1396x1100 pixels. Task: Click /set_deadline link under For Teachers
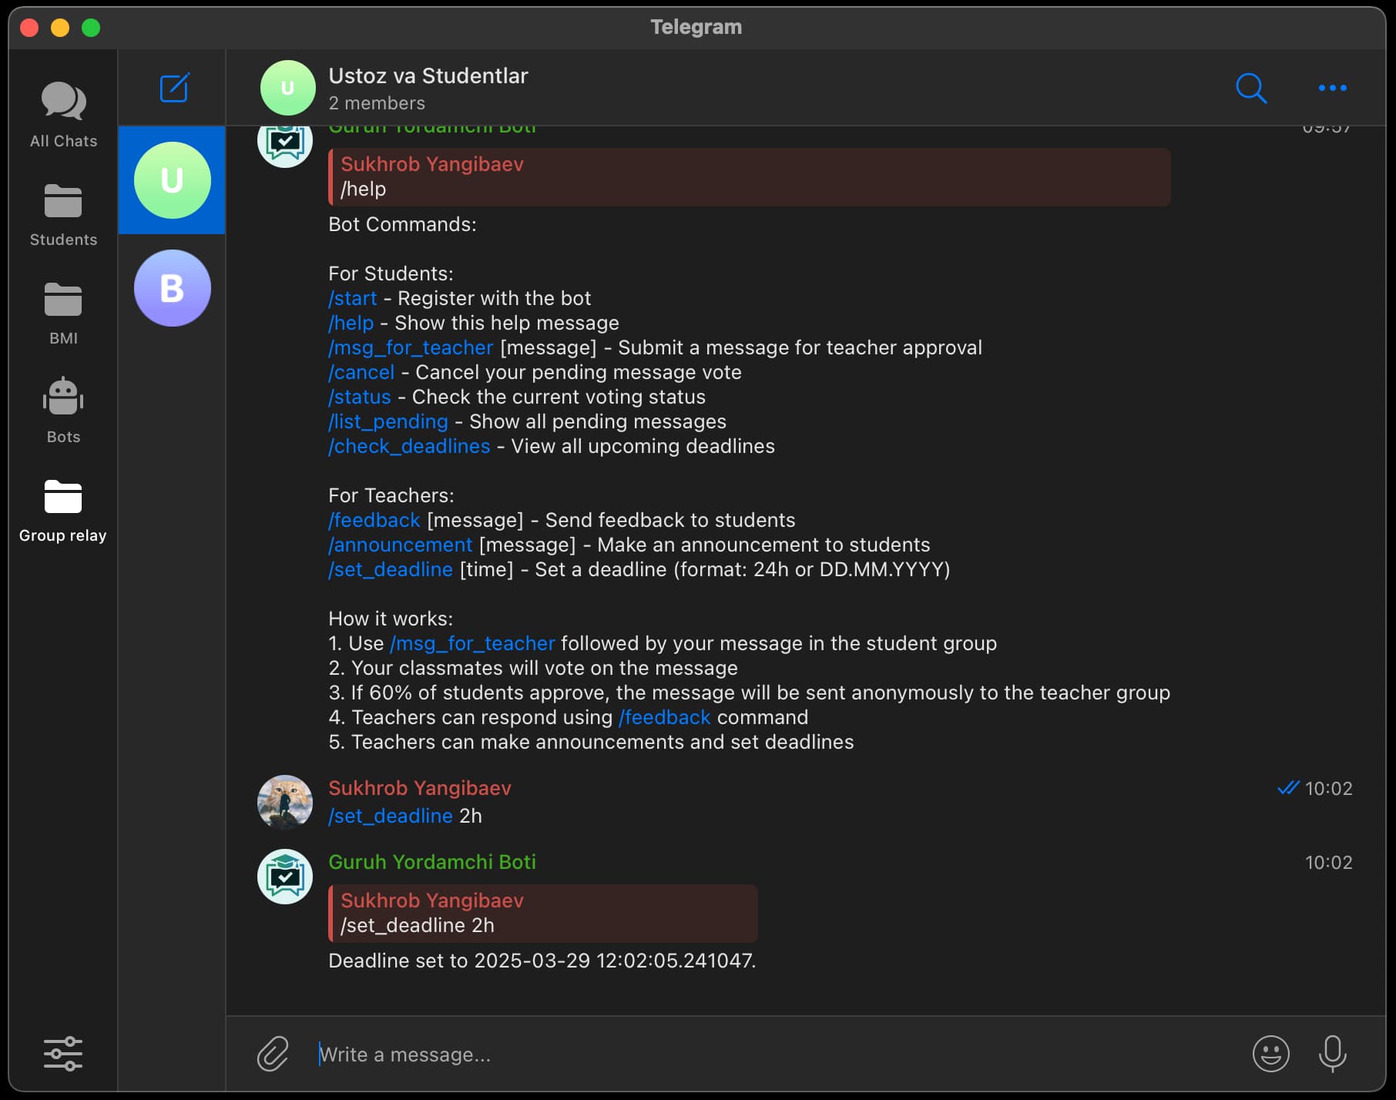pyautogui.click(x=391, y=569)
